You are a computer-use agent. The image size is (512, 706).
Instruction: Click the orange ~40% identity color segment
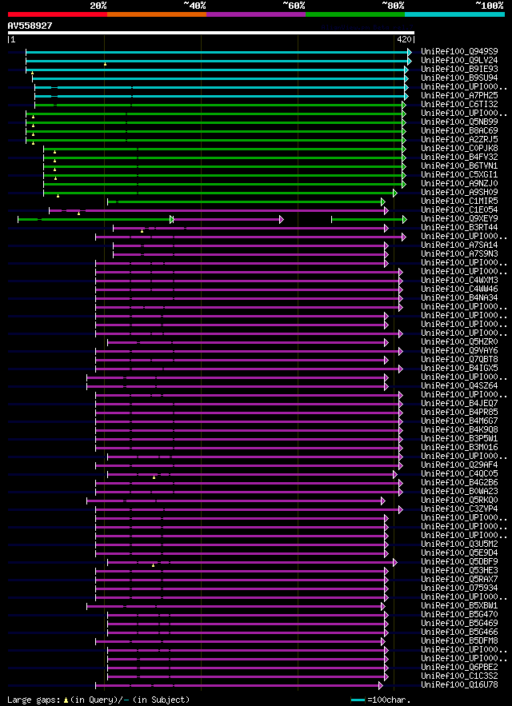[x=157, y=14]
